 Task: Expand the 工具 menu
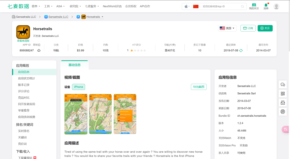[48, 6]
